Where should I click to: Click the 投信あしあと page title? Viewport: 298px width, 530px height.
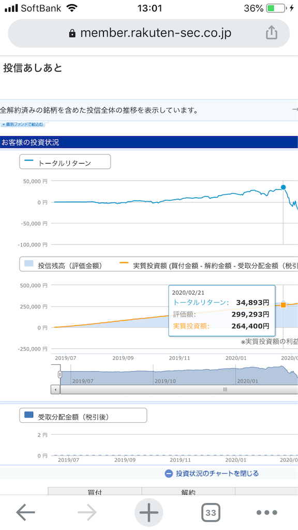point(33,68)
